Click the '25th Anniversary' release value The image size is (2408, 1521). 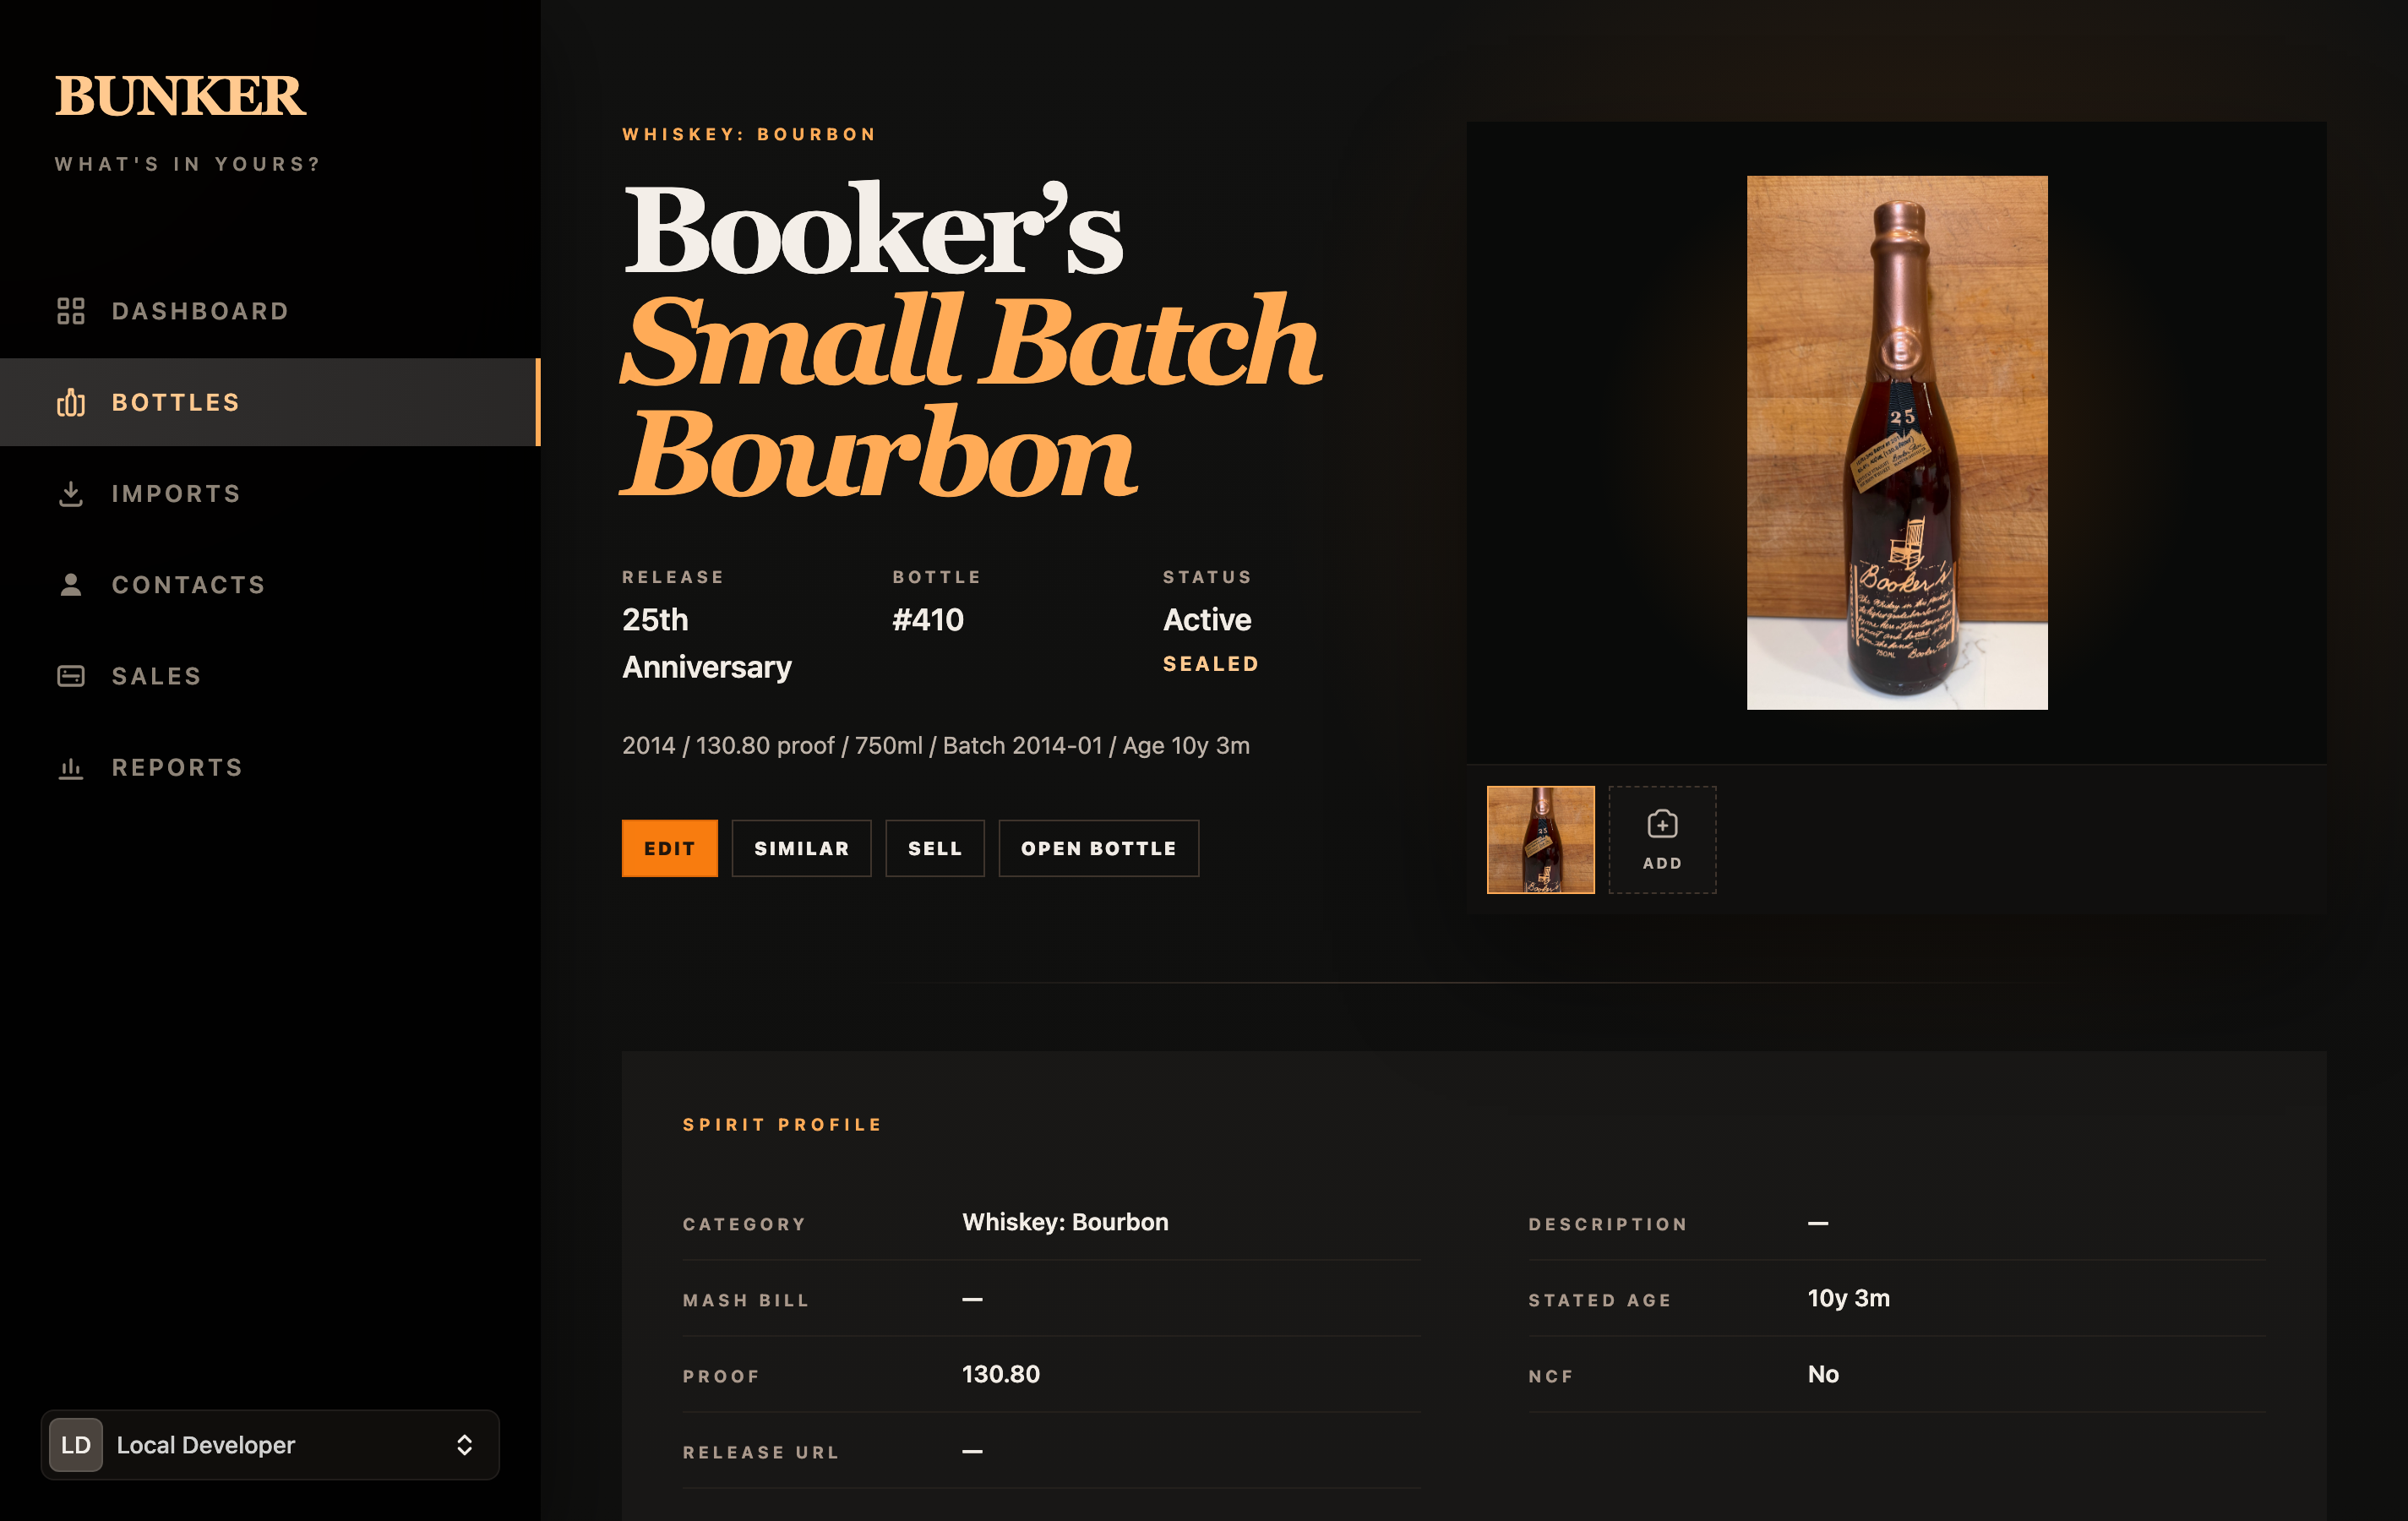click(x=707, y=643)
